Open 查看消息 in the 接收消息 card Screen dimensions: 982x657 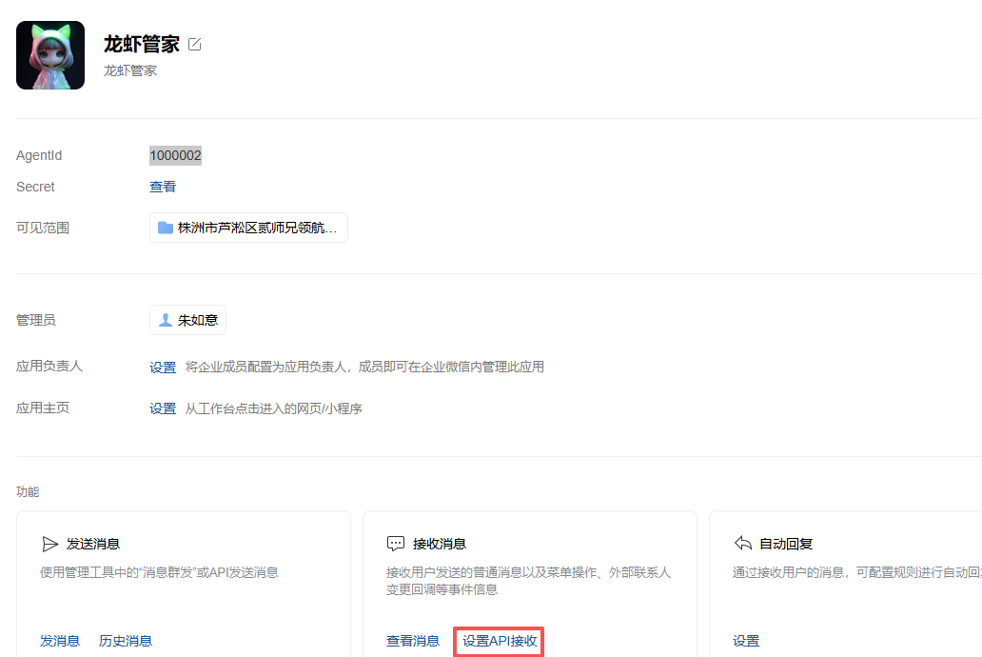click(413, 641)
